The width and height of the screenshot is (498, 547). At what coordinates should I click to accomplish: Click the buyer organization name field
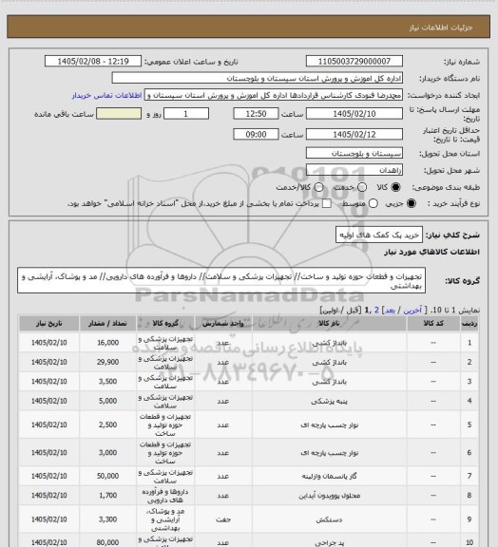click(257, 78)
